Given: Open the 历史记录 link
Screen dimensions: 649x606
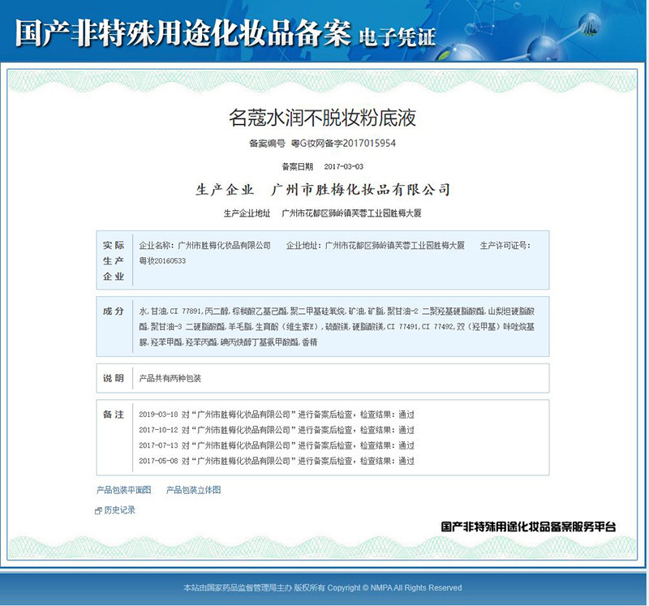Looking at the screenshot, I should point(119,510).
